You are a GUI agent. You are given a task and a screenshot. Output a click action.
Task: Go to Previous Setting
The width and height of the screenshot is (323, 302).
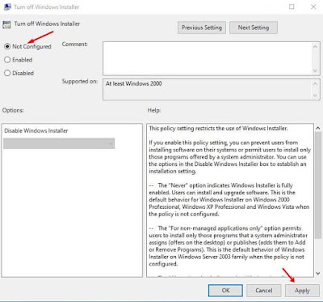point(202,28)
